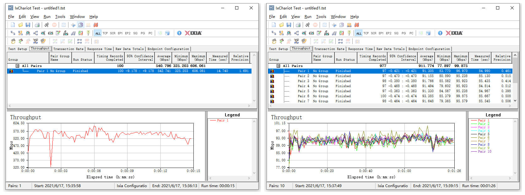Toggle PC filter in right window
Image resolution: width=525 pixels, height=195 pixels.
tap(411, 33)
